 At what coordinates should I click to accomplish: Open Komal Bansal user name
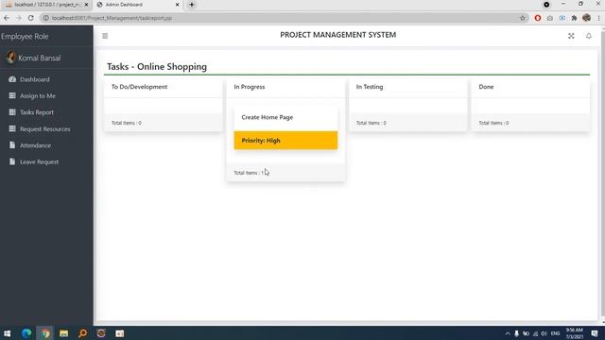(40, 59)
